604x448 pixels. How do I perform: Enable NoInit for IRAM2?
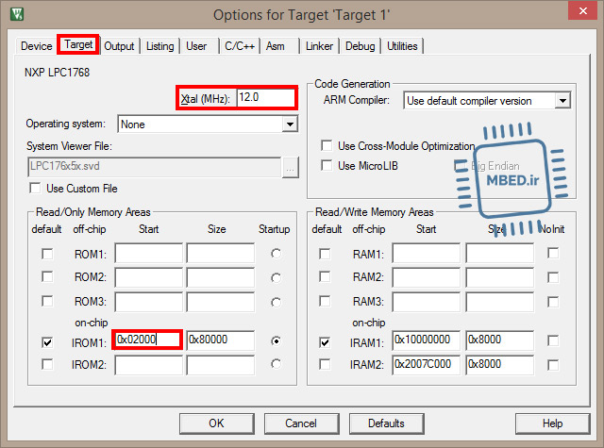click(x=553, y=365)
